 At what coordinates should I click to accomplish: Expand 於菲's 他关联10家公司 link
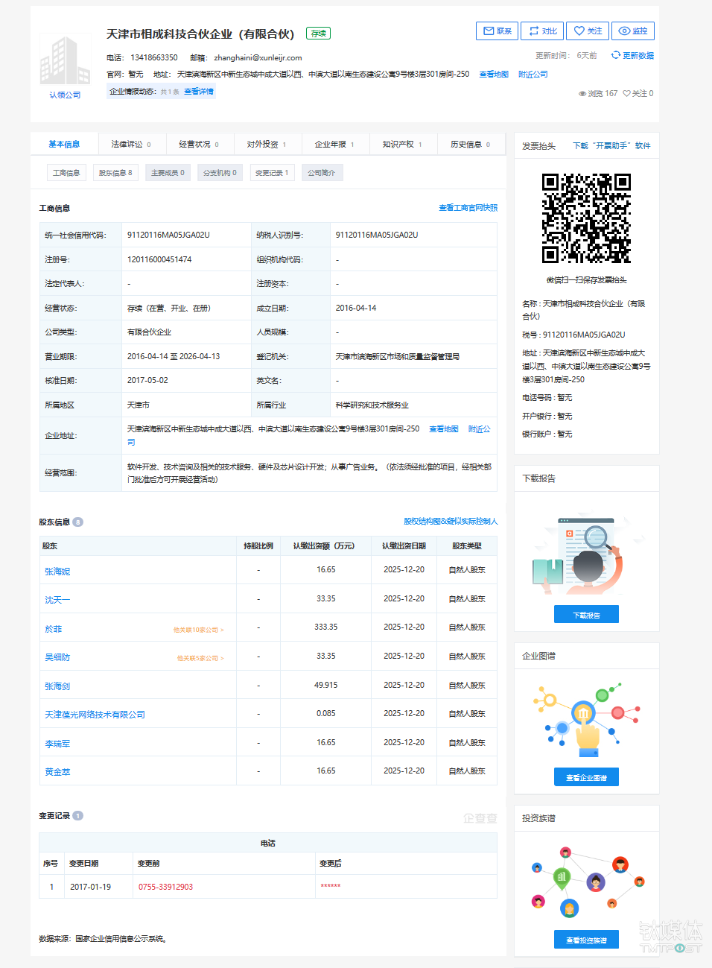point(198,630)
